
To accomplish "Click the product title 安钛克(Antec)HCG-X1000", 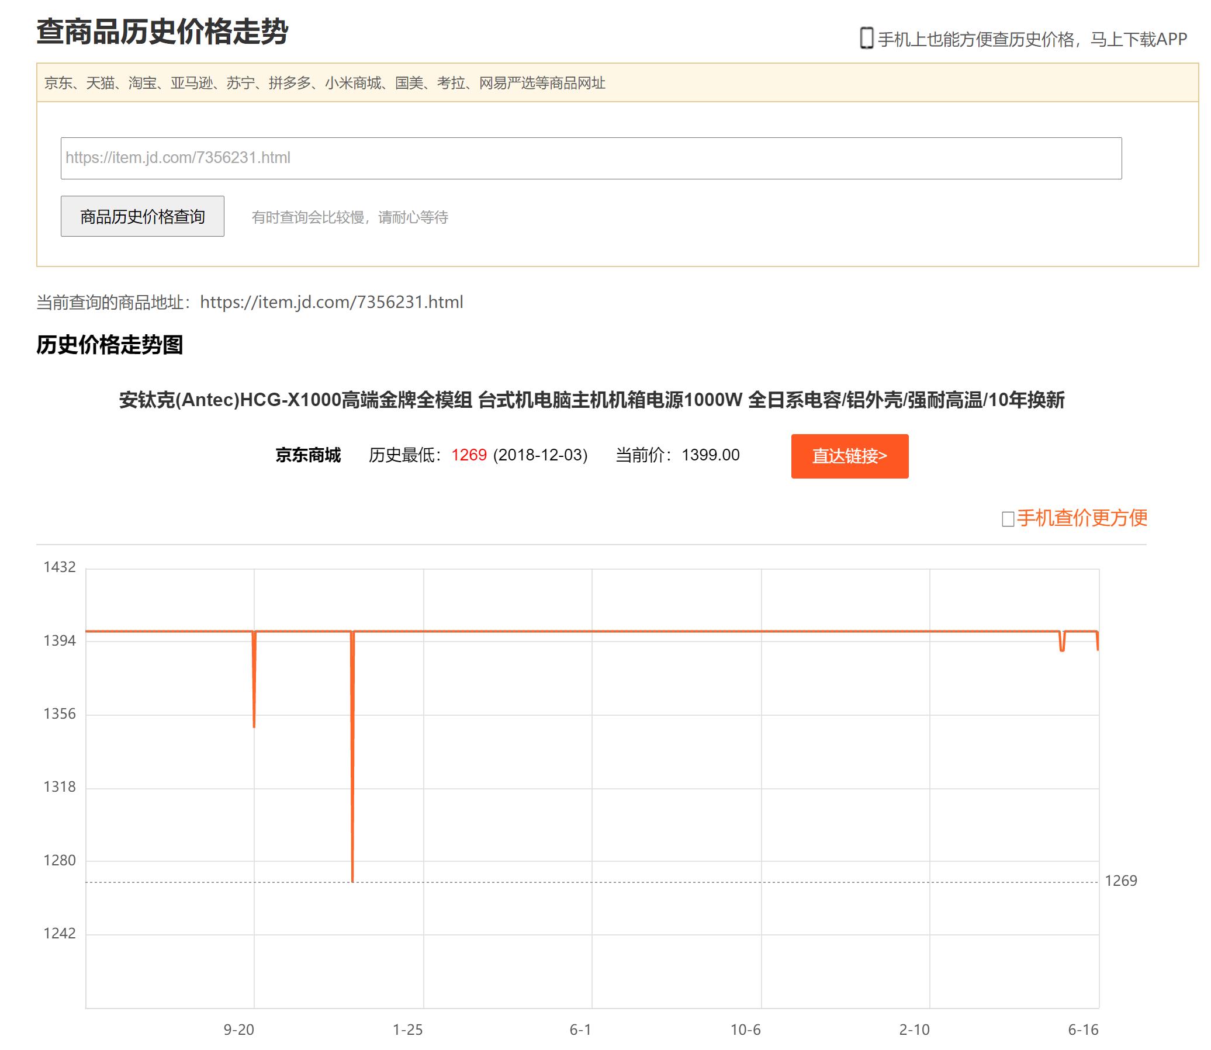I will [x=591, y=400].
